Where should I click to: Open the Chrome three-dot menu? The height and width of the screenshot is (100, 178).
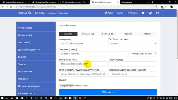[x=176, y=7]
